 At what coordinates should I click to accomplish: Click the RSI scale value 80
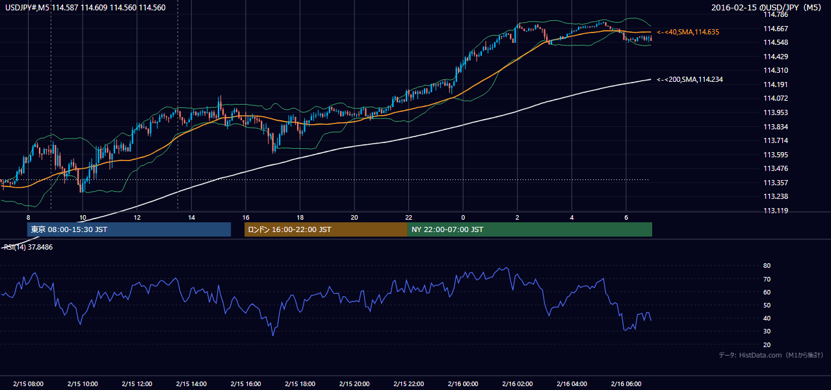pyautogui.click(x=767, y=266)
